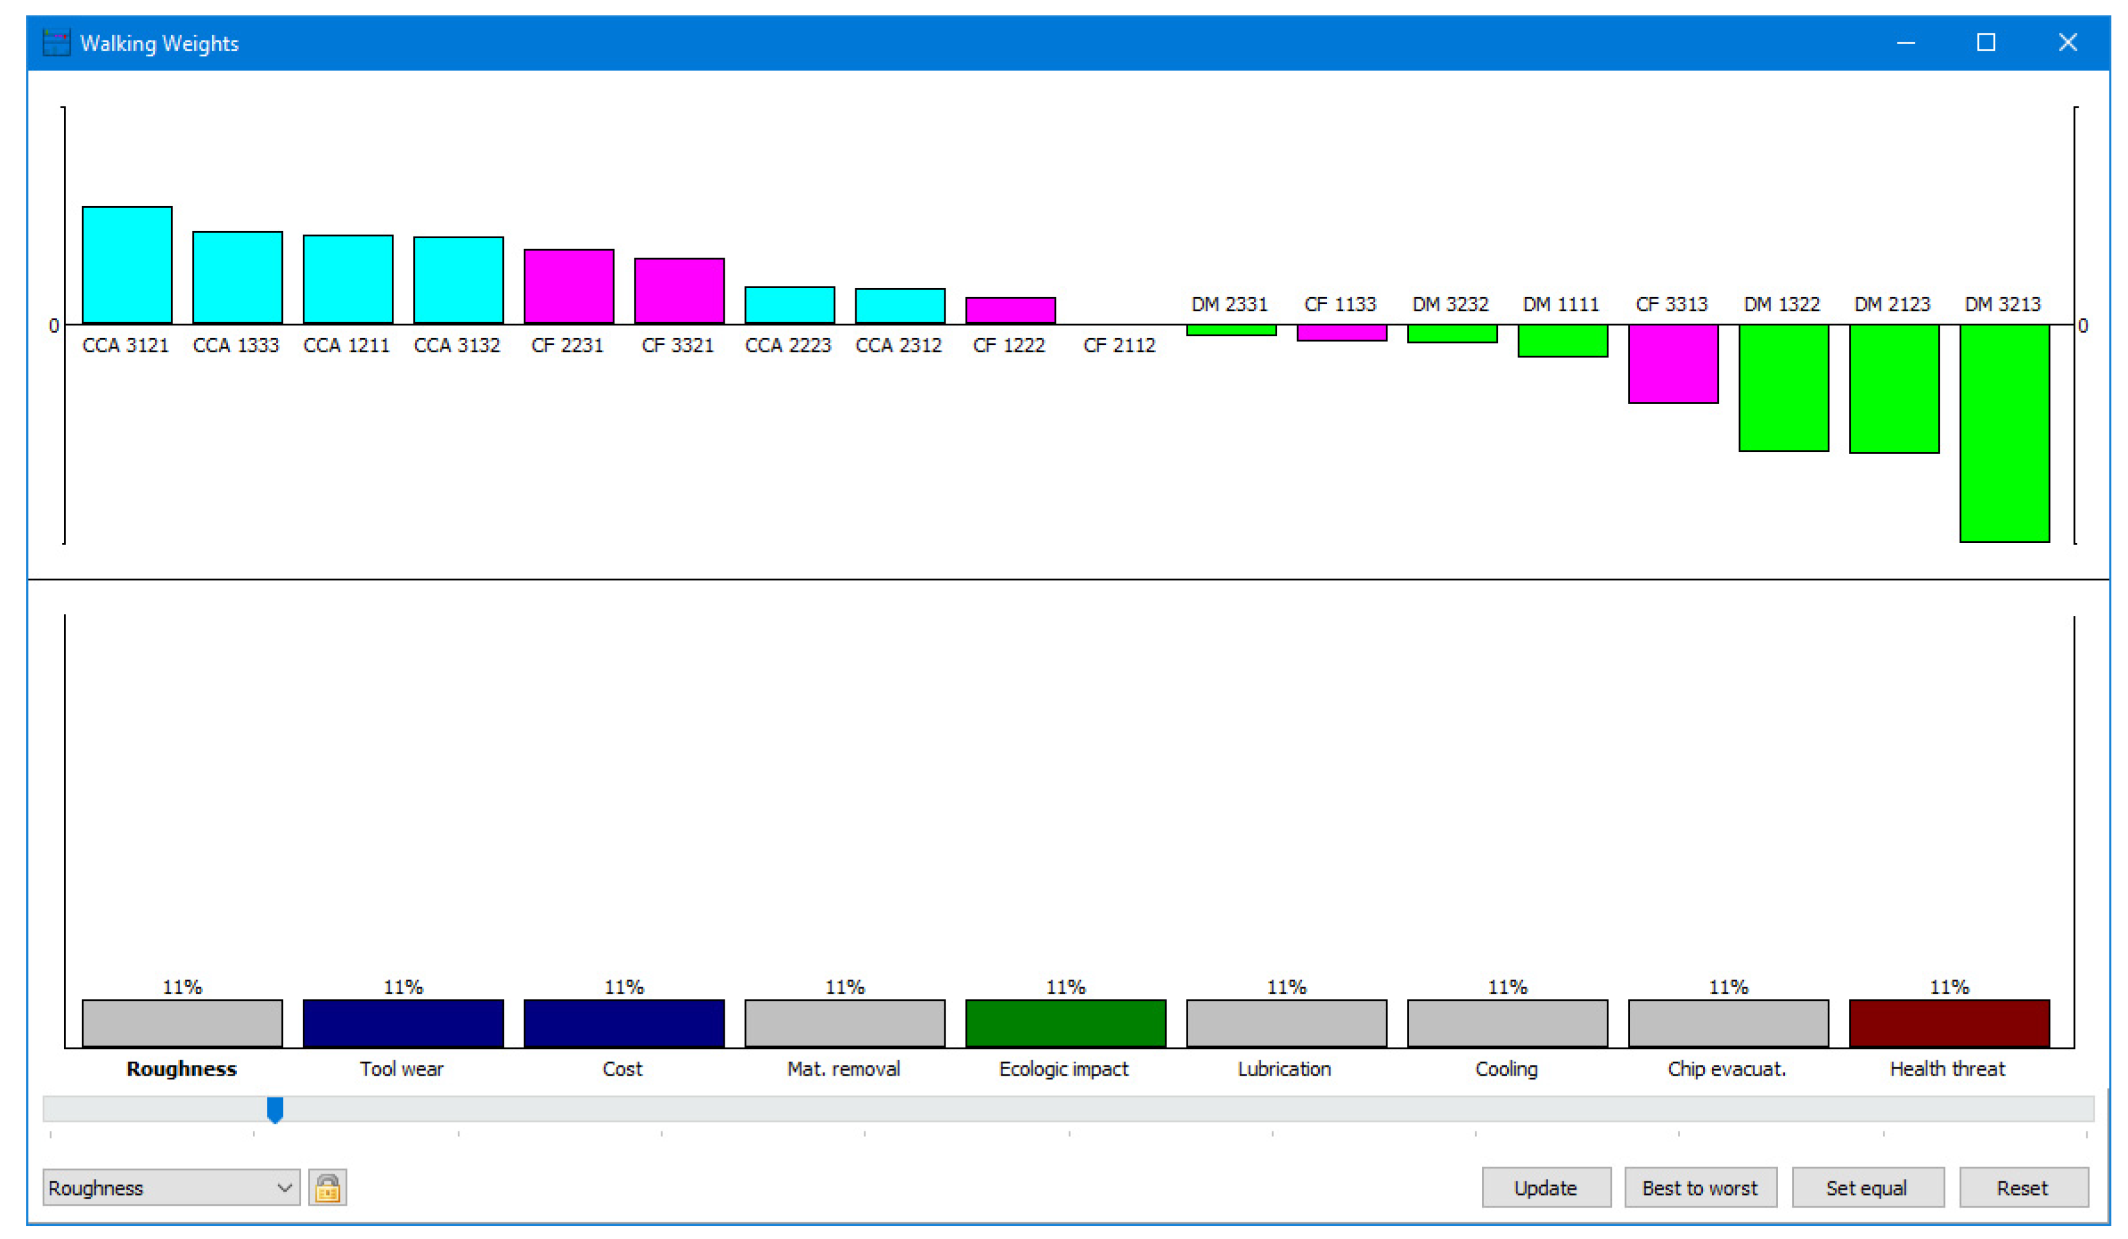Click the Walking Weights window icon
2128x1239 pixels.
pos(56,43)
